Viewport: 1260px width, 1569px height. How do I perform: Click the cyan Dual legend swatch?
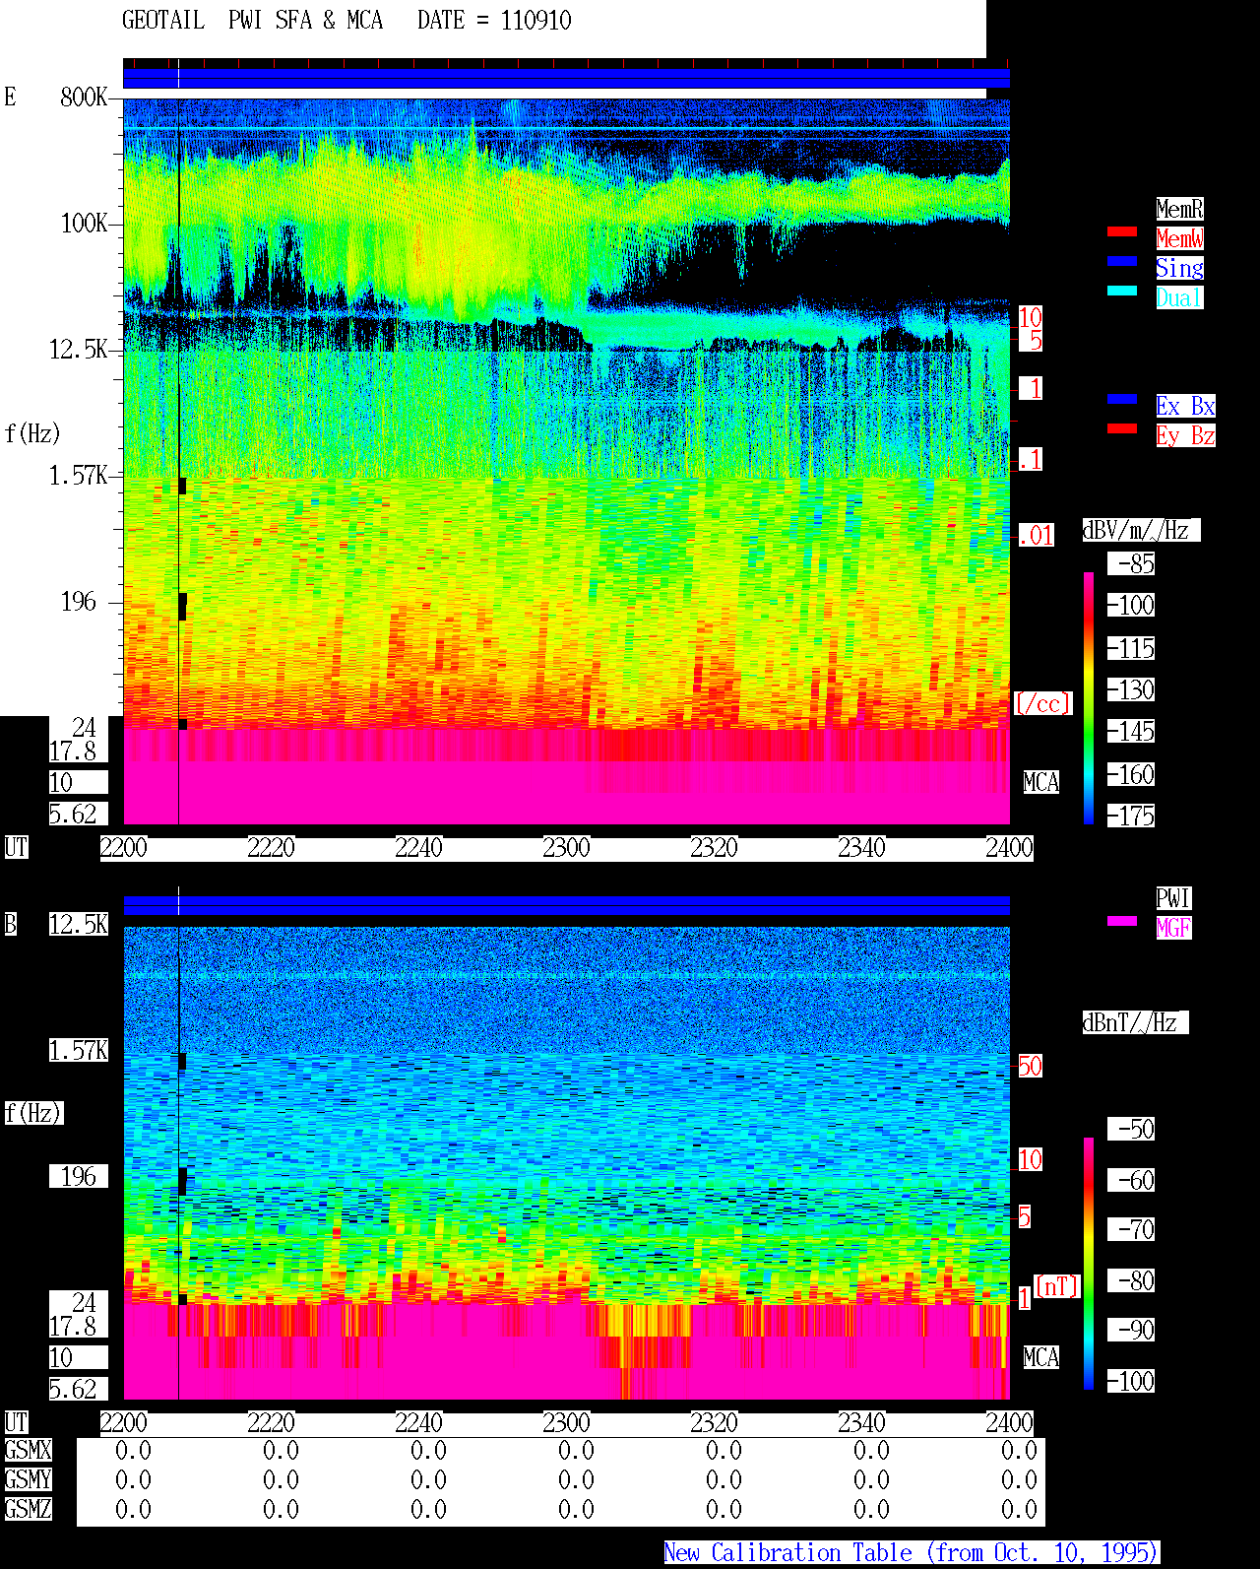[x=1122, y=291]
